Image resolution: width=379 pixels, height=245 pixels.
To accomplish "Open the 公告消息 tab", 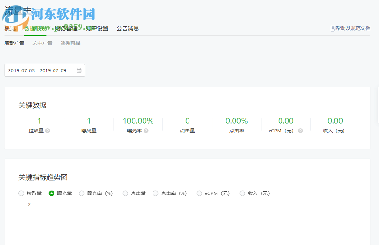I will point(128,28).
